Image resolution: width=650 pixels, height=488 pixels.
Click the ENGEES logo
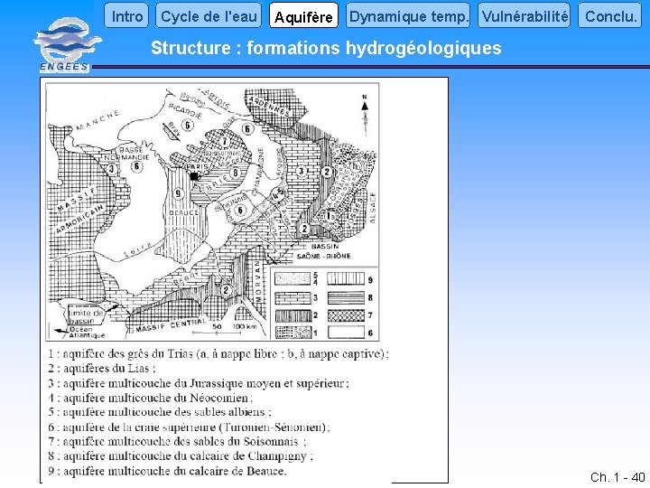coord(66,45)
